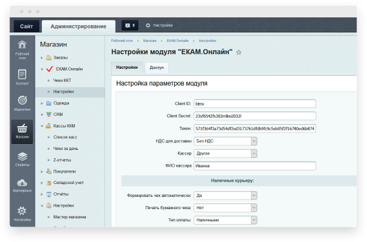Click the Складской учет warehouse icon
367x242 pixels.
(x=48, y=183)
